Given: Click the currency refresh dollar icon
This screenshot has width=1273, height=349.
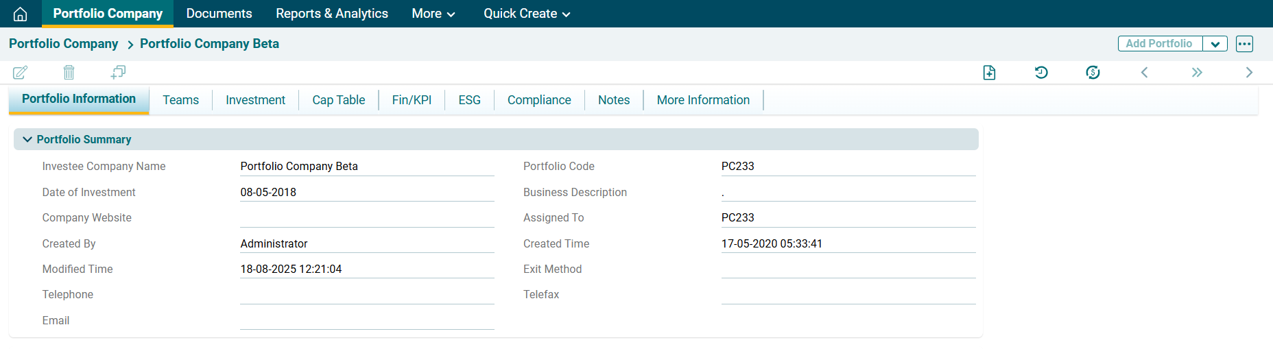Looking at the screenshot, I should tap(1093, 73).
